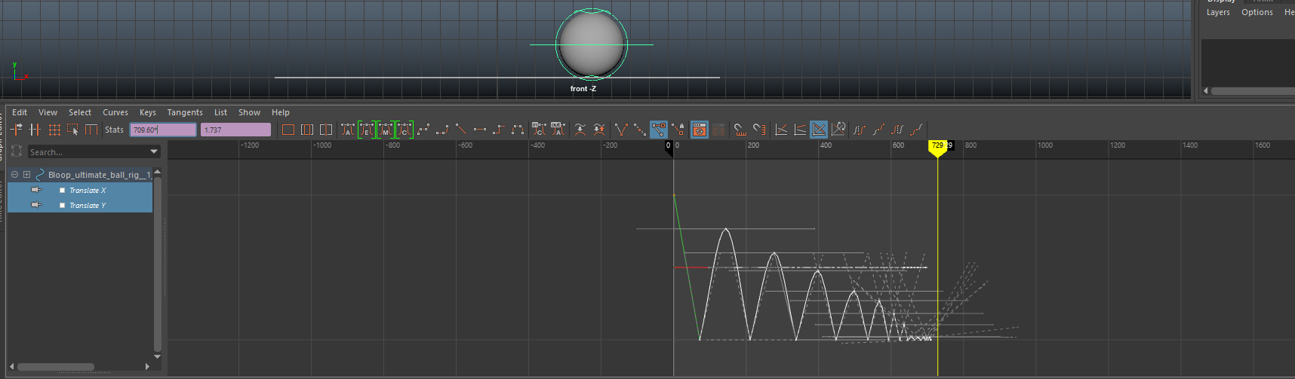1295x379 pixels.
Task: Swap buffer curves
Action: pos(599,130)
